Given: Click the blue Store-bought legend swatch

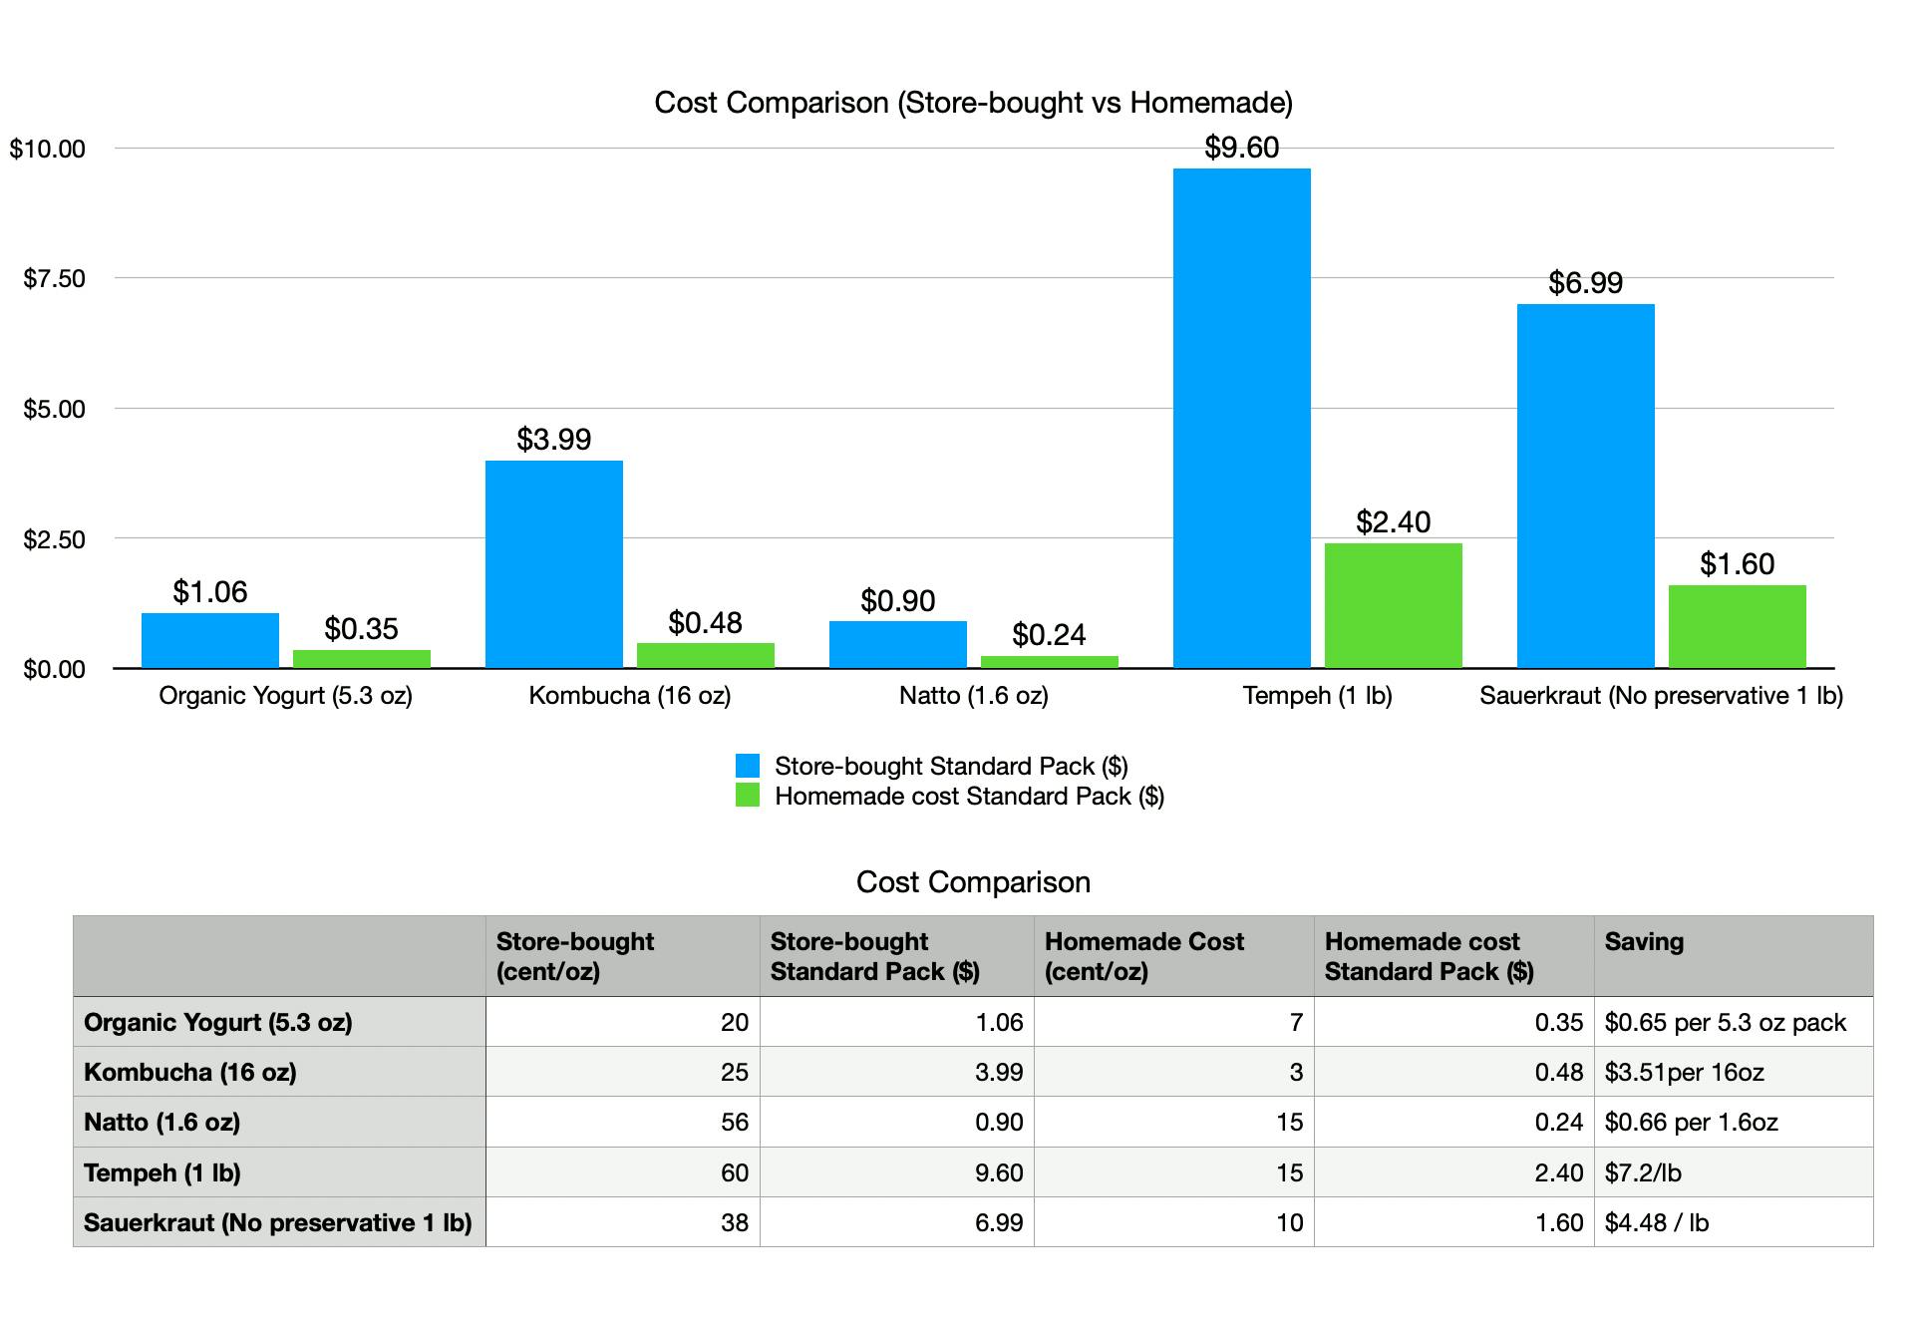Looking at the screenshot, I should tap(748, 766).
